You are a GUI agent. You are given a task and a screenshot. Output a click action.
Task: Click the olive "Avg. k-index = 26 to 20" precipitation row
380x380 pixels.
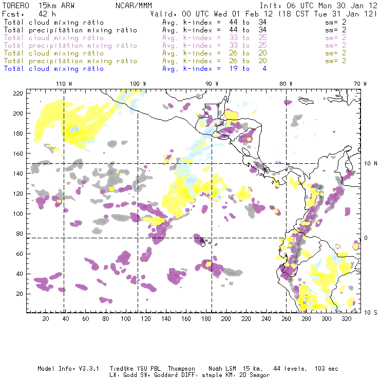pyautogui.click(x=215, y=61)
